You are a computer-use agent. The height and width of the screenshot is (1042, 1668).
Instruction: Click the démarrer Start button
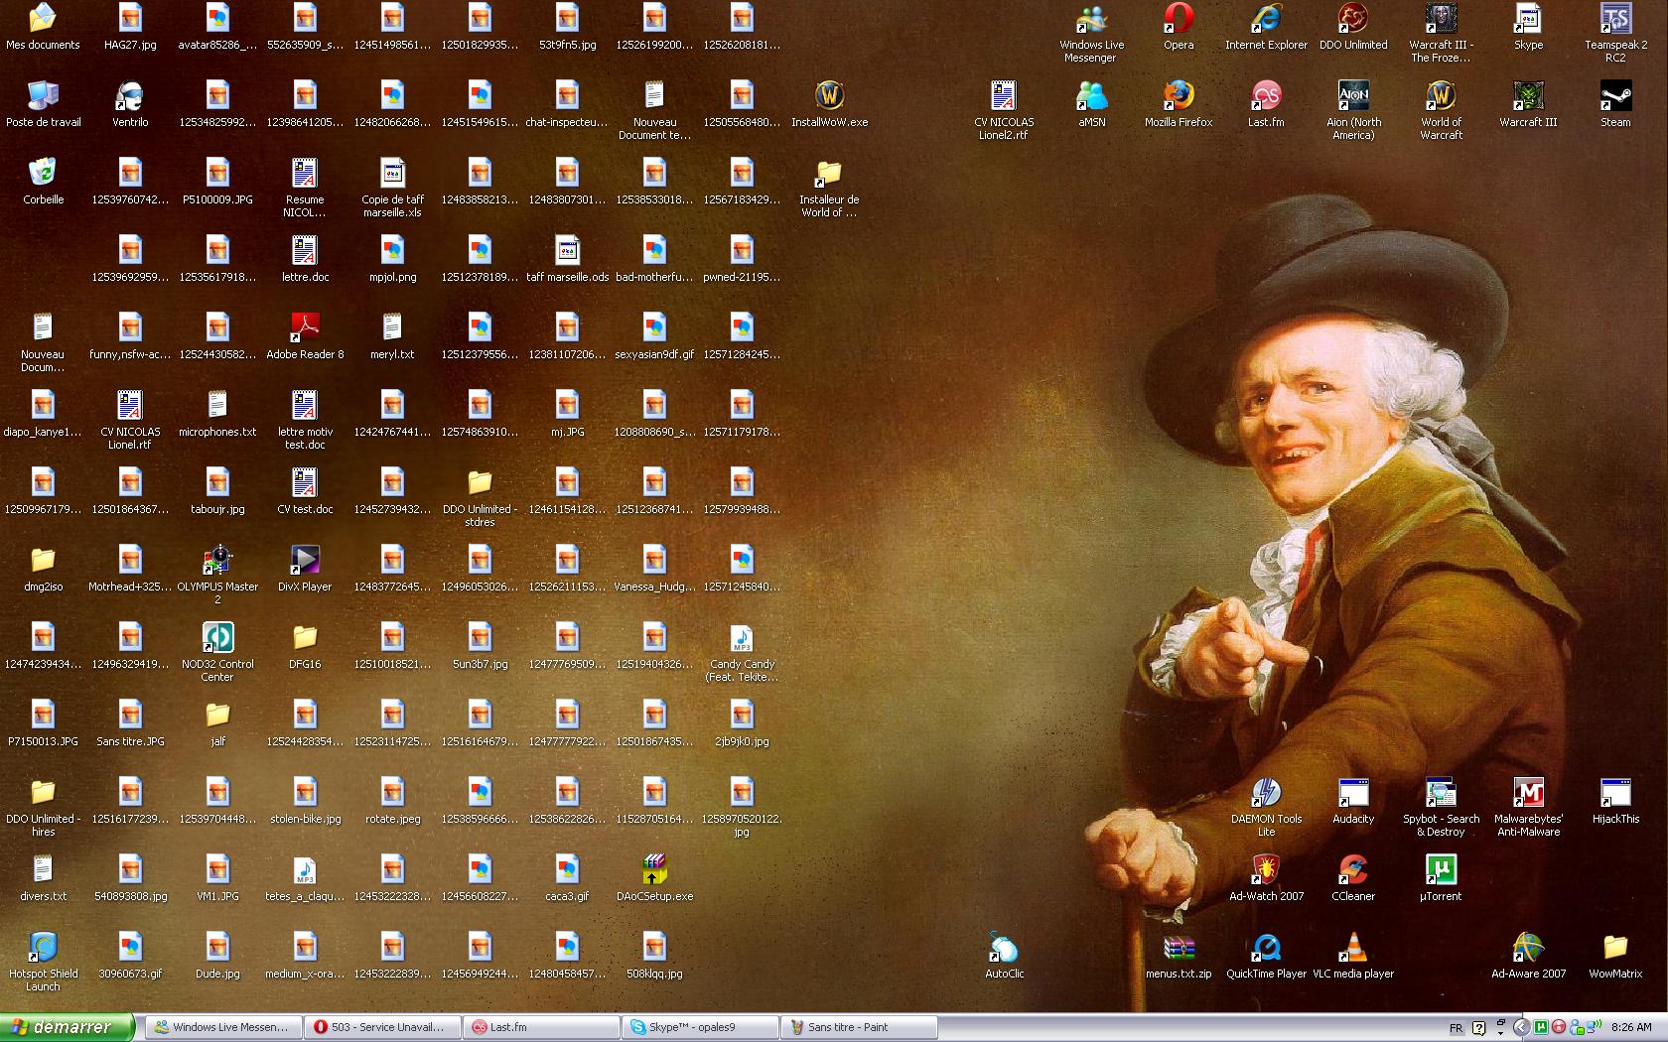(x=67, y=1027)
